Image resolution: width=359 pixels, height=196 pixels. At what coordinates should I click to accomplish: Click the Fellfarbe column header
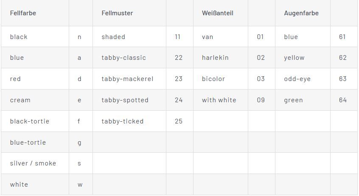click(x=23, y=13)
